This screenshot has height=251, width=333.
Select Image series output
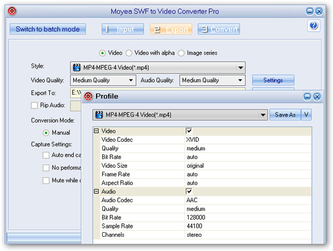click(181, 53)
